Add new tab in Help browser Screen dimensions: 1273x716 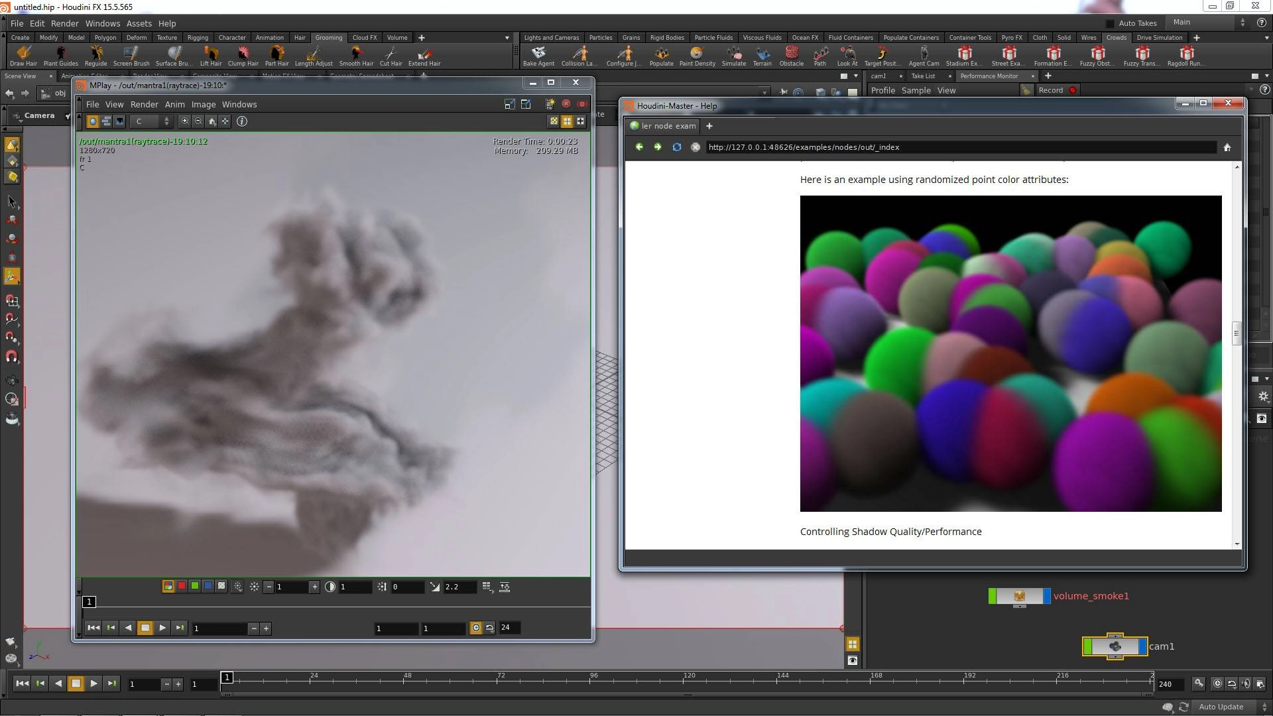pyautogui.click(x=709, y=126)
